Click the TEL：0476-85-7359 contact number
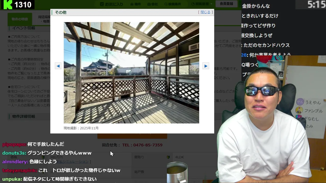Screen dimensions: 326x183 click(x=142, y=145)
